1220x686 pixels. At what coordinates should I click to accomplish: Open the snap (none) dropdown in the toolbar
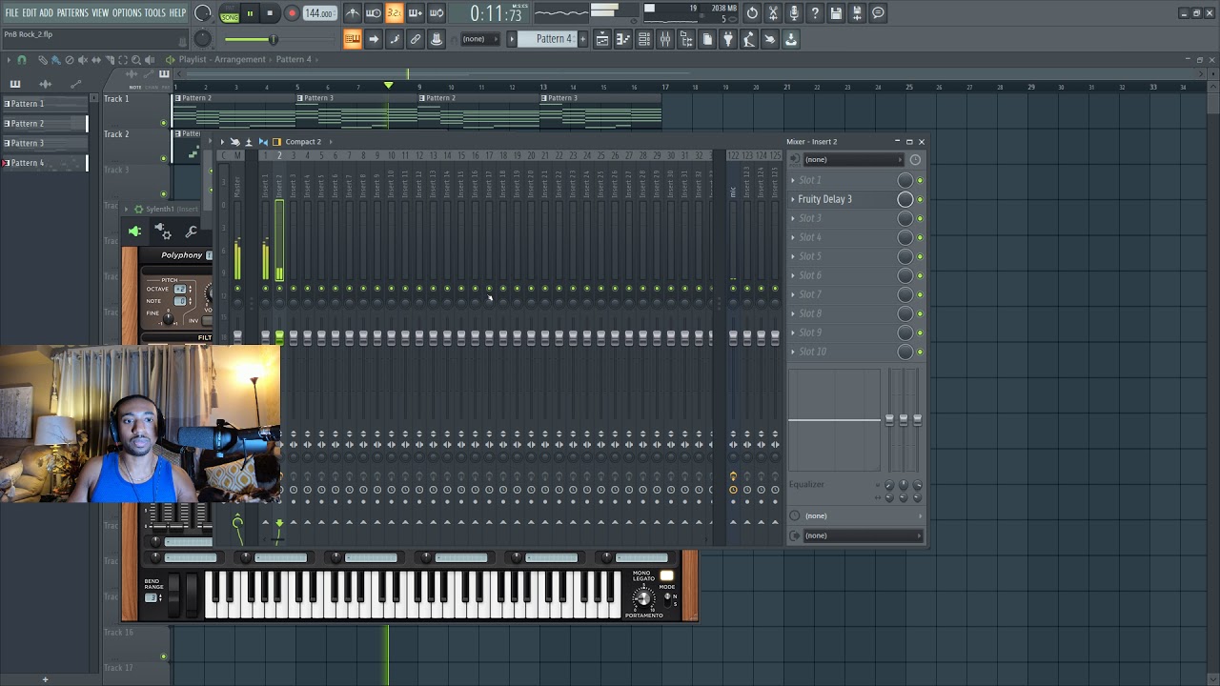tap(481, 39)
